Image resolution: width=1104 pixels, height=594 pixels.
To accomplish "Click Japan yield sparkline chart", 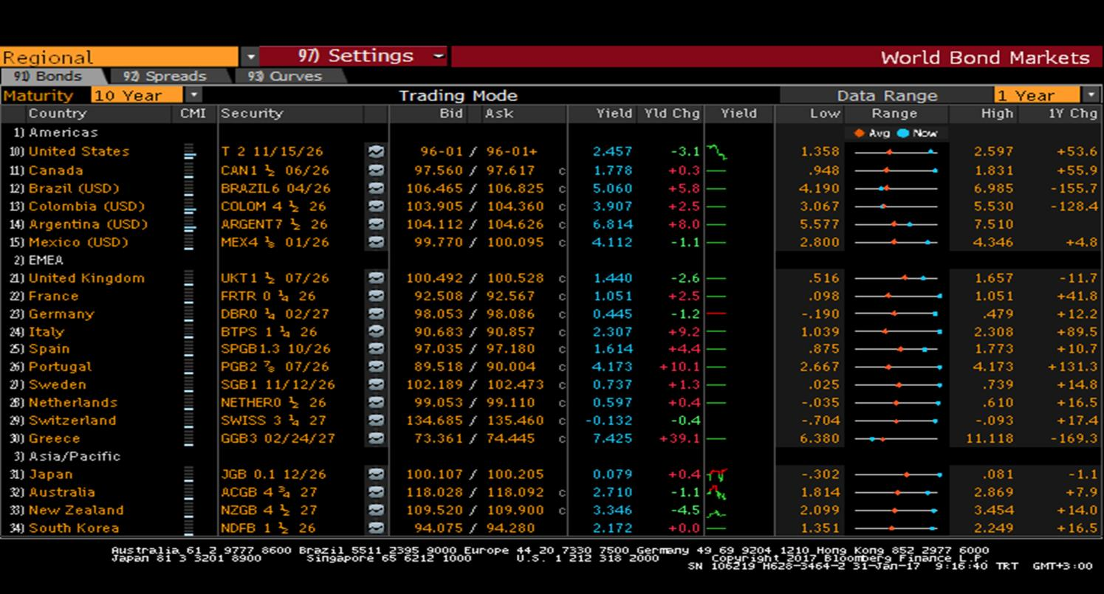I will click(x=717, y=474).
